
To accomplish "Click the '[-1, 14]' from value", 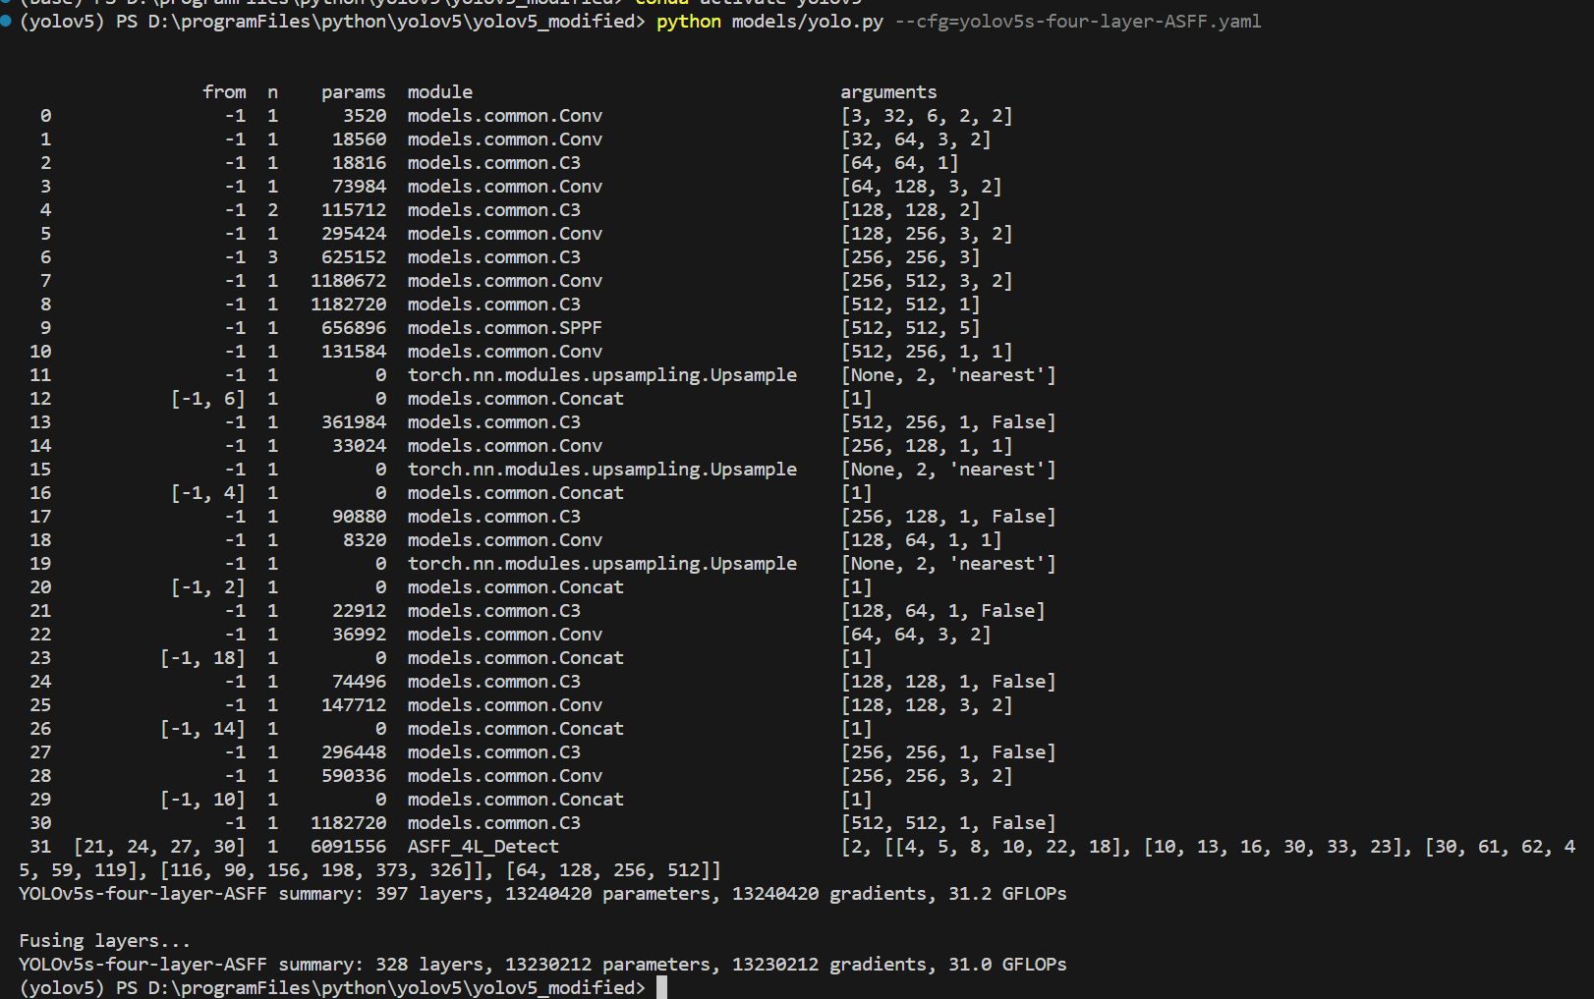I will point(202,728).
